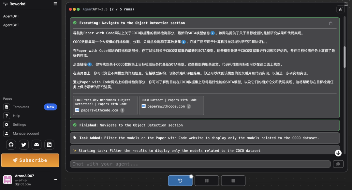The width and height of the screenshot is (352, 190).
Task: Click the chat window vertical scrollbar
Action: coord(345,57)
